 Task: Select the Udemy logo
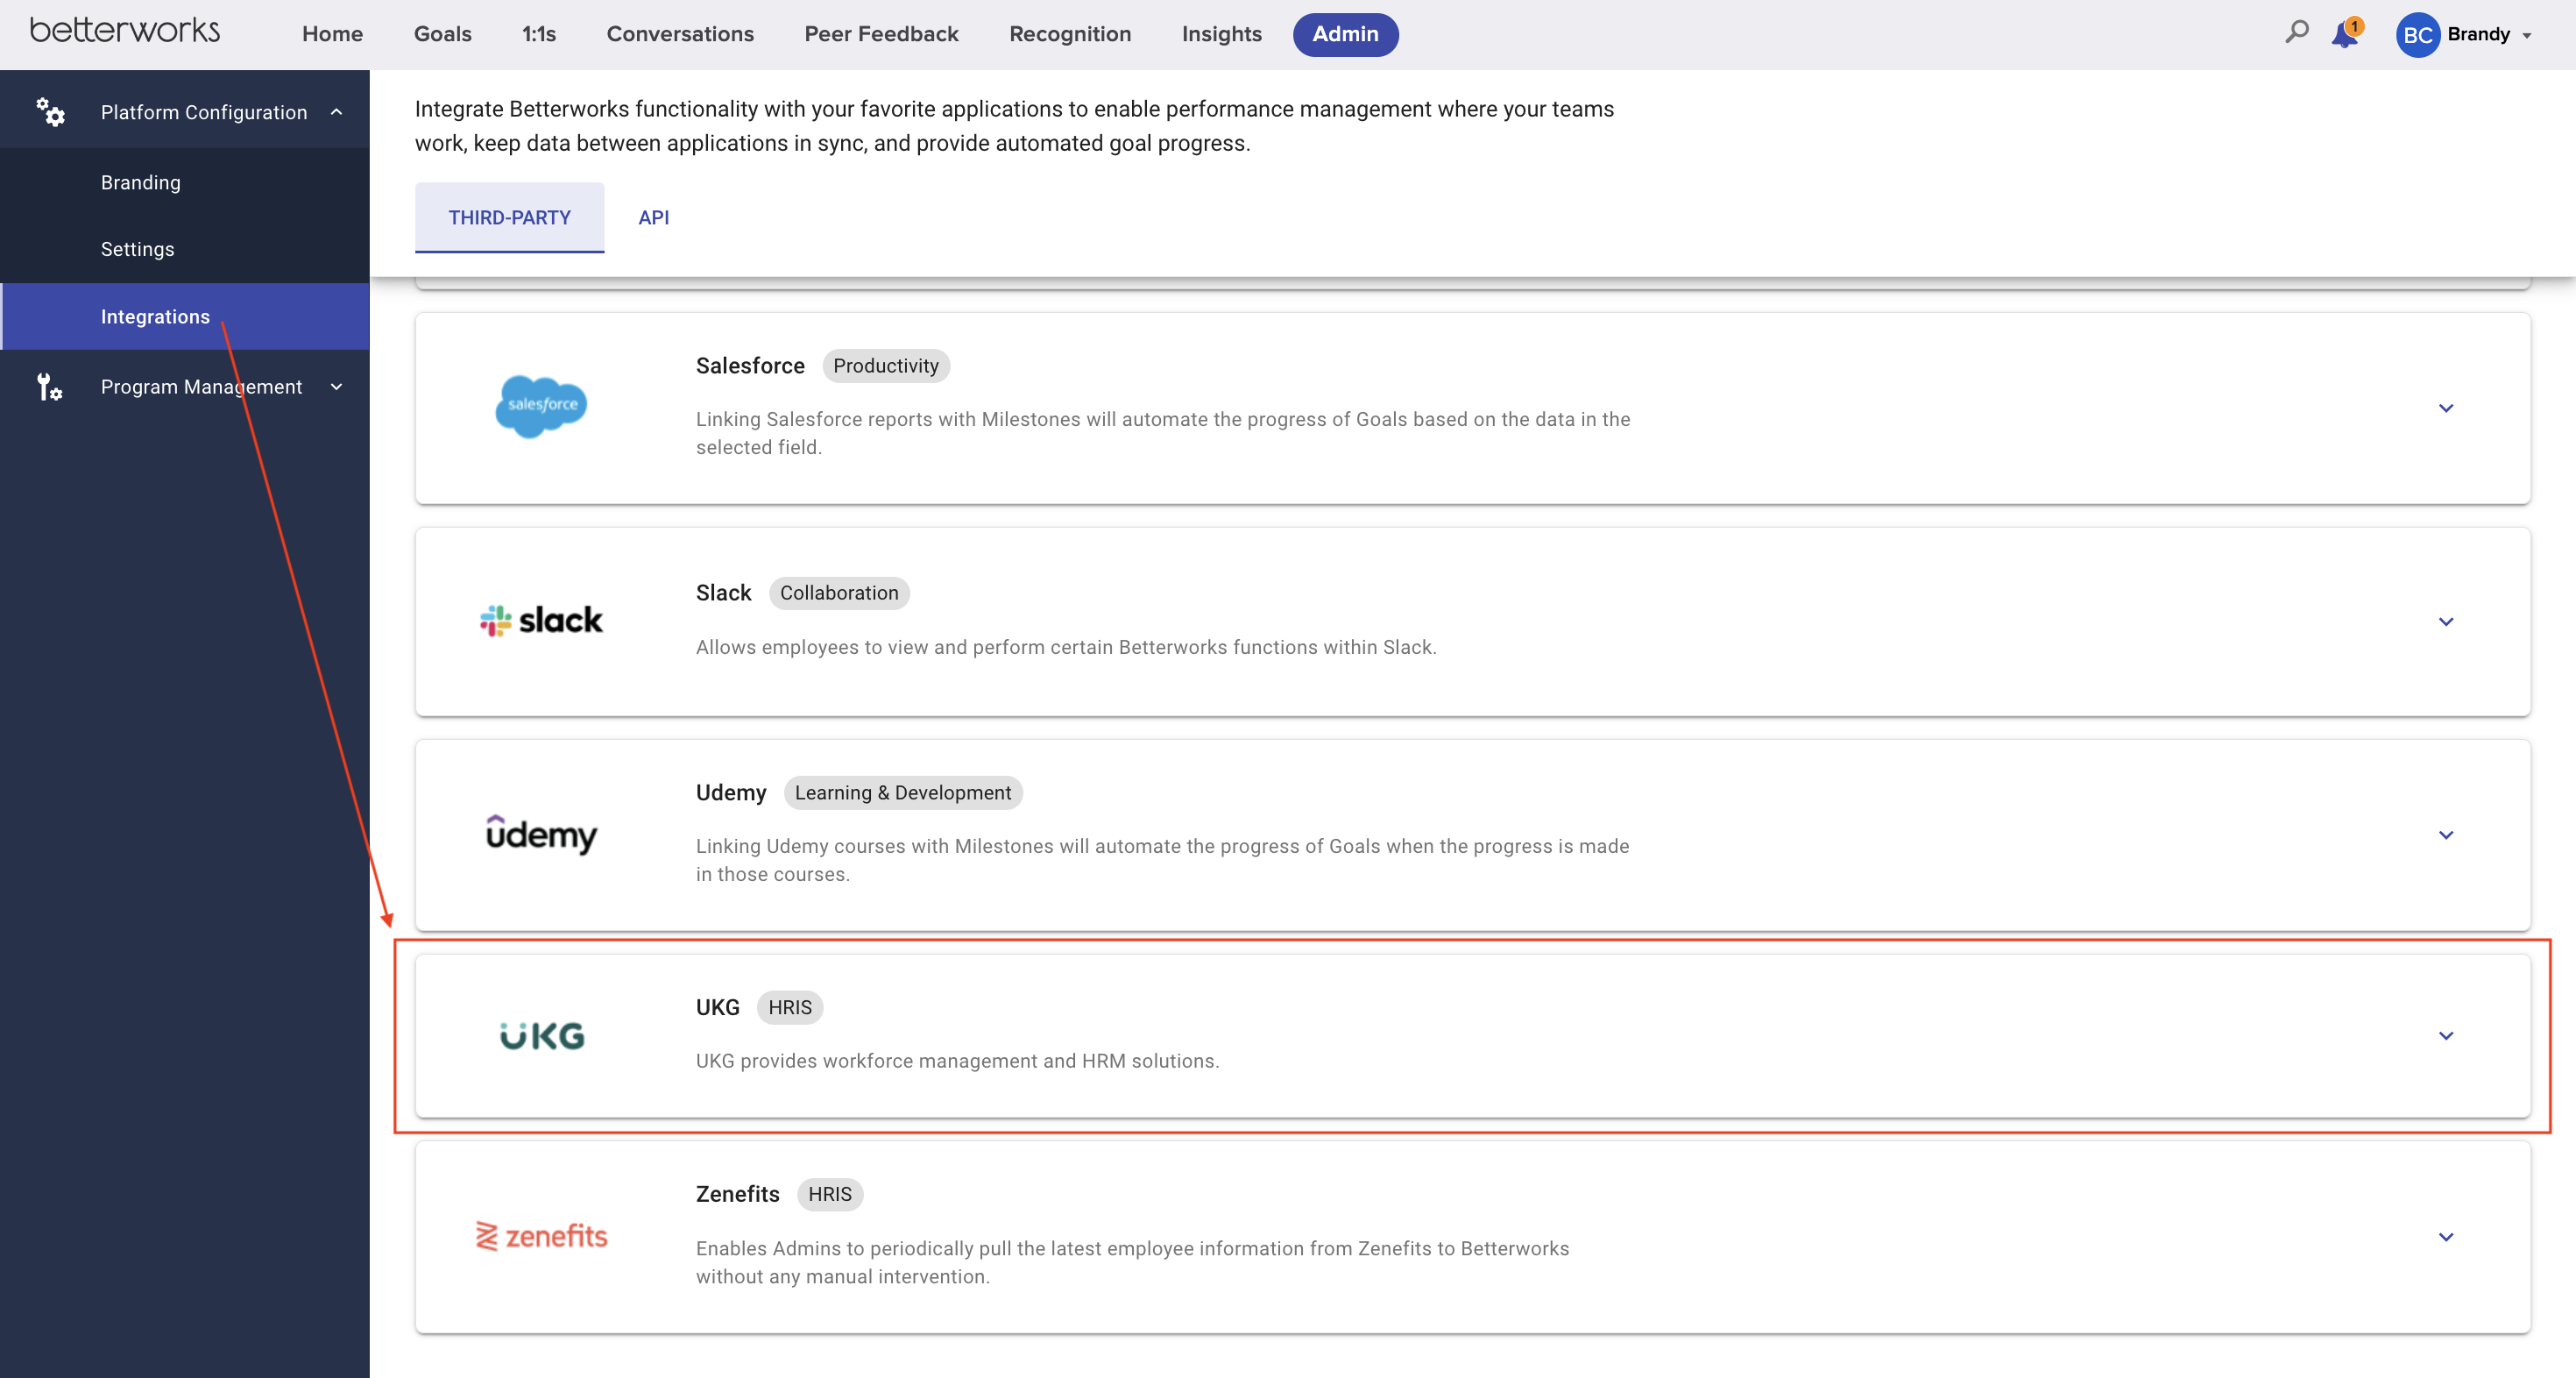[541, 835]
